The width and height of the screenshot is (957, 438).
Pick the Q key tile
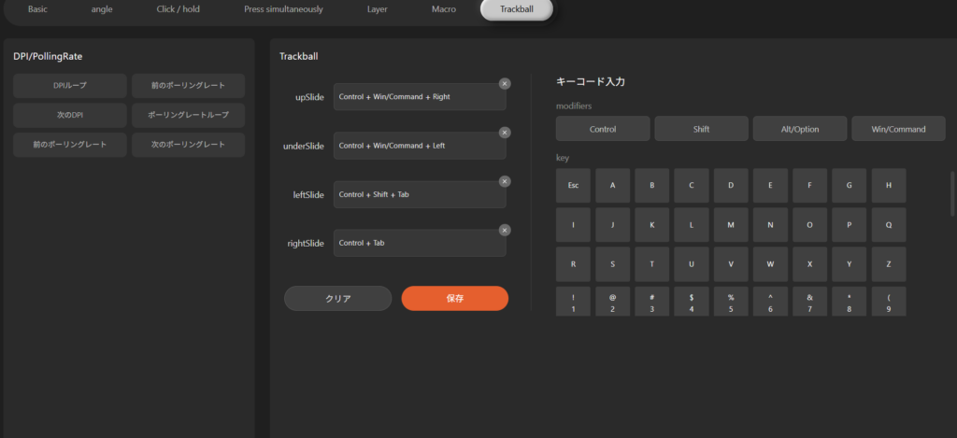click(x=888, y=225)
